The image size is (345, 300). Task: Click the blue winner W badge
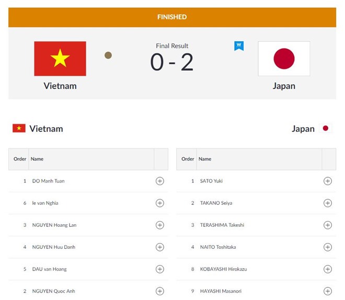239,46
